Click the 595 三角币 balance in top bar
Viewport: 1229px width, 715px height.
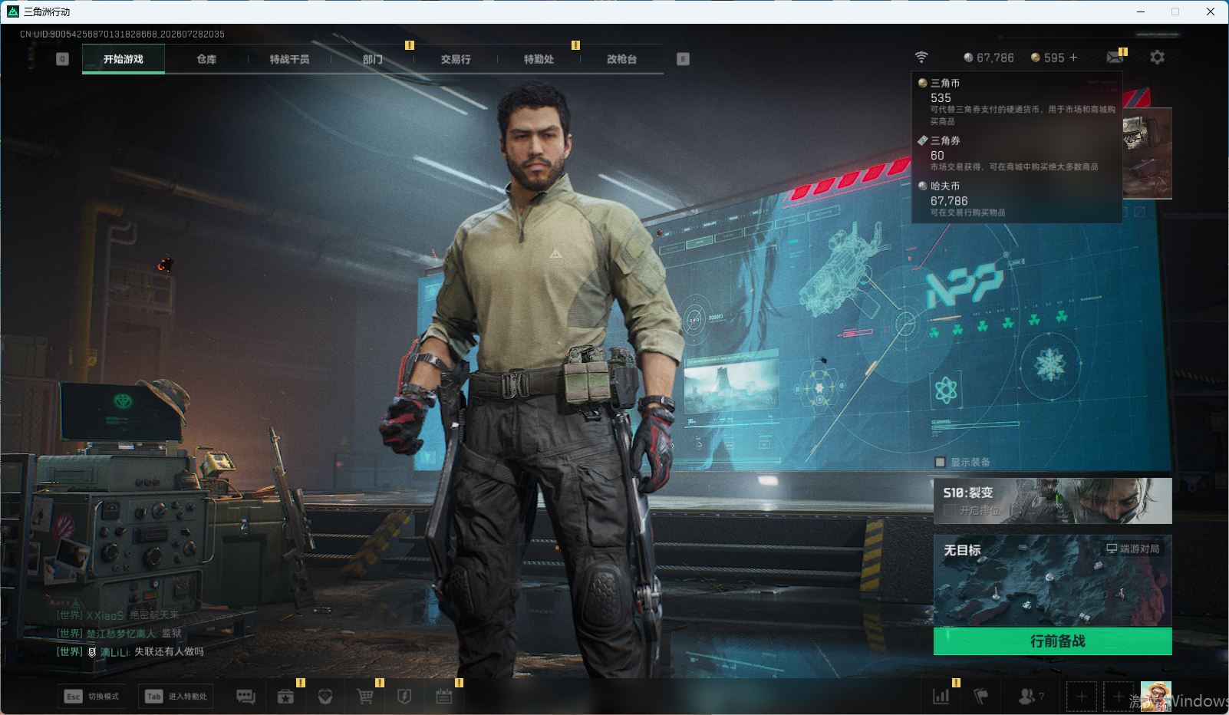(1047, 58)
